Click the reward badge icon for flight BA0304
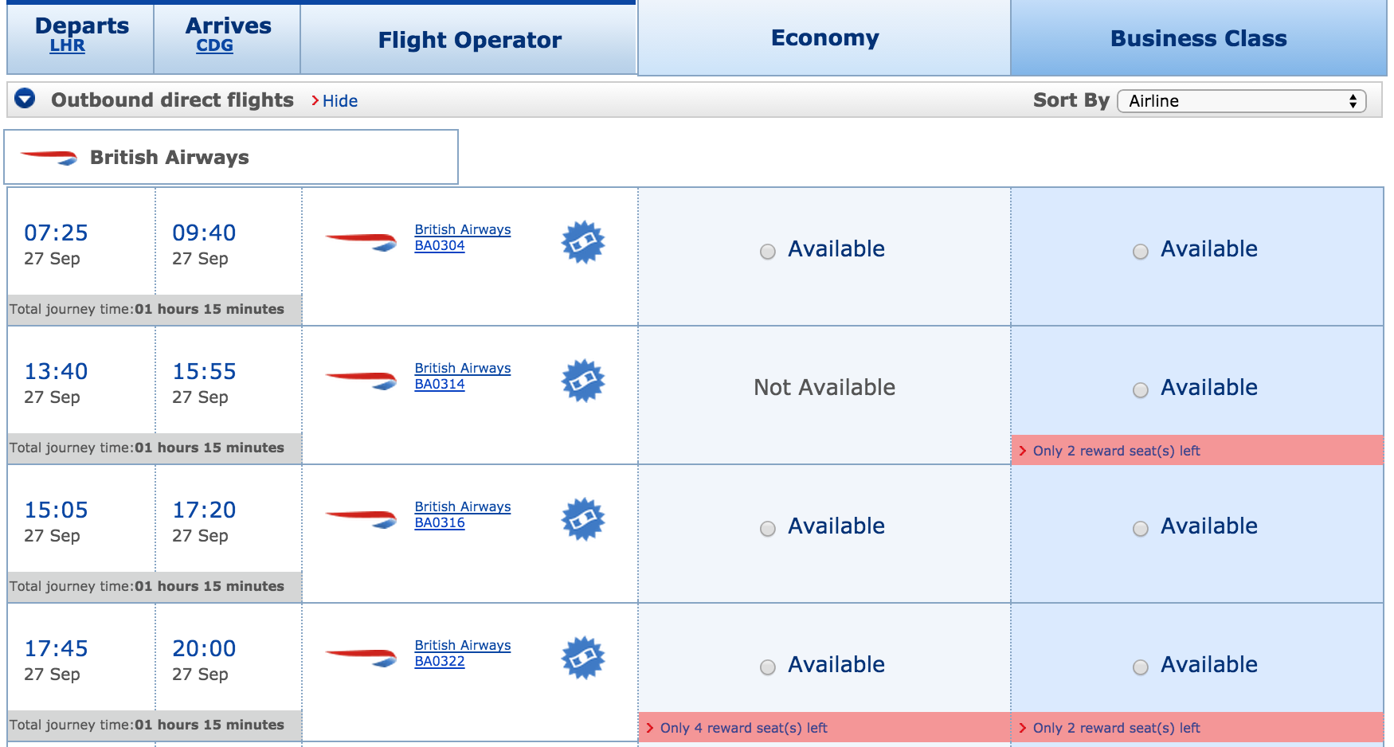This screenshot has height=747, width=1394. (x=583, y=242)
